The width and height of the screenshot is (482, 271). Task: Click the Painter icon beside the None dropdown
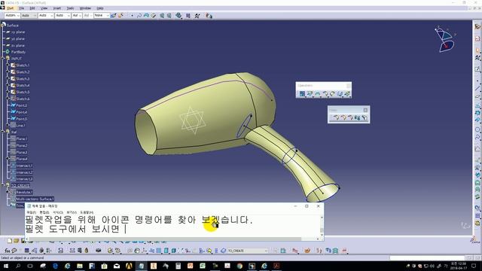click(x=114, y=15)
